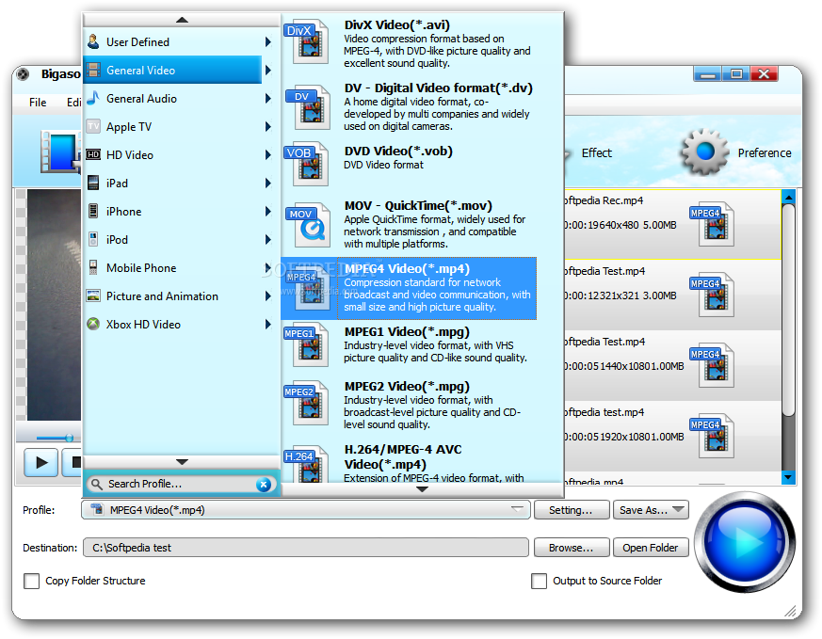Image resolution: width=822 pixels, height=639 pixels.
Task: Stop the preview video
Action: tap(73, 462)
